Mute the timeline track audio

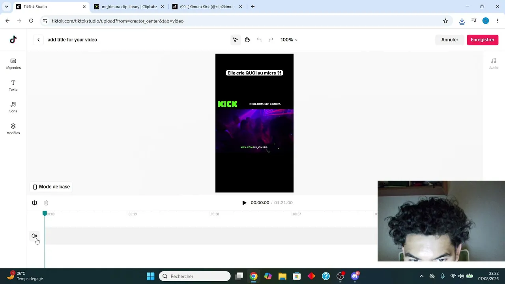click(x=34, y=236)
